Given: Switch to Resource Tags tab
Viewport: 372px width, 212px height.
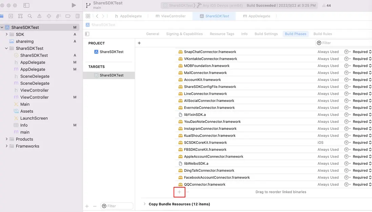Looking at the screenshot, I should [x=222, y=34].
